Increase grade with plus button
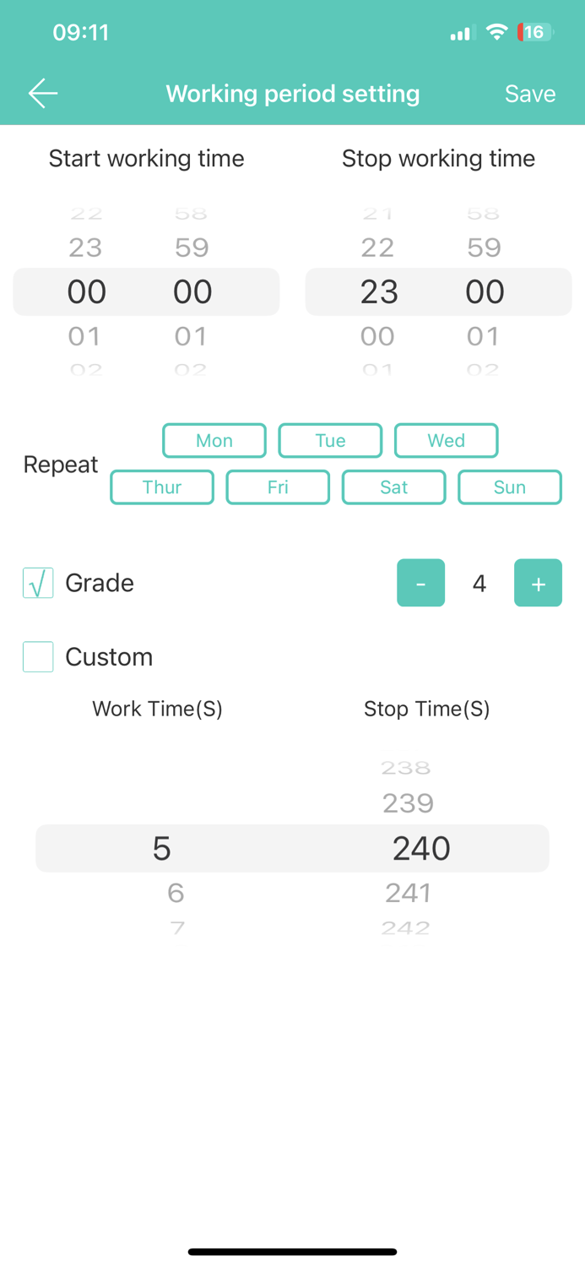The image size is (585, 1267). click(538, 583)
